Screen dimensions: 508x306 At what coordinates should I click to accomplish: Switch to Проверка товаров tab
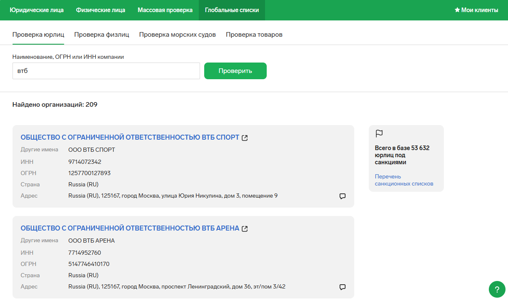254,35
